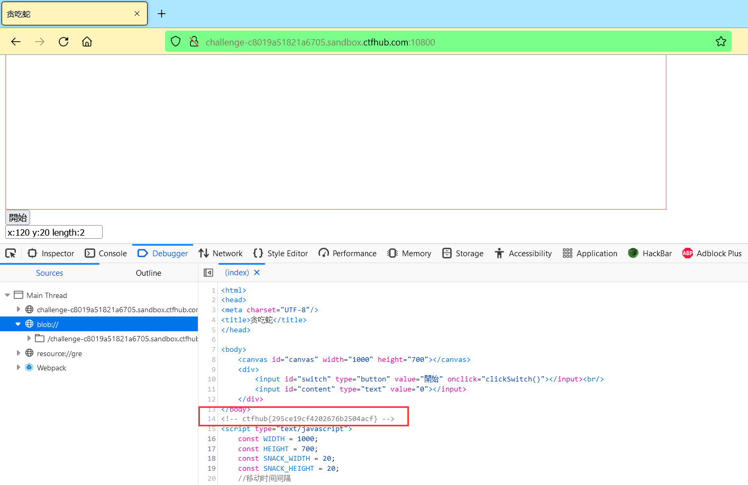This screenshot has height=485, width=748.
Task: Go back with the browser back arrow
Action: pos(16,42)
